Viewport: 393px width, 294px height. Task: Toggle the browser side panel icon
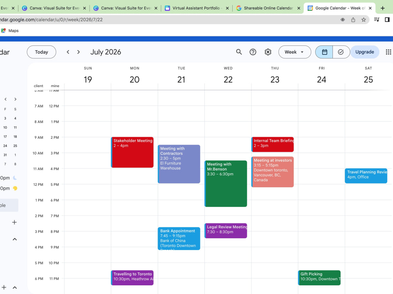pos(387,20)
